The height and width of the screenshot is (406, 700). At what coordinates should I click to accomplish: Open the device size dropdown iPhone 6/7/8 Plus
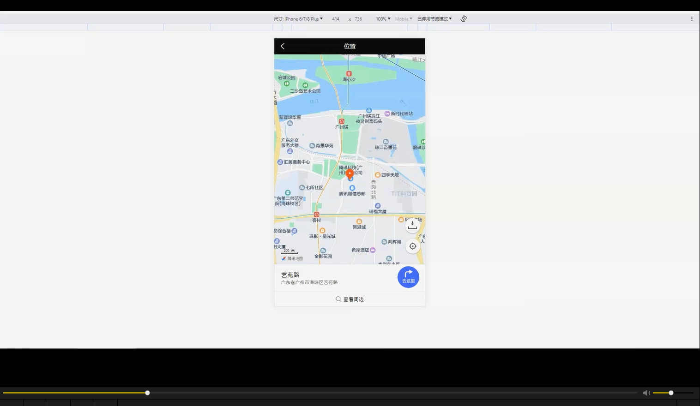click(x=298, y=19)
